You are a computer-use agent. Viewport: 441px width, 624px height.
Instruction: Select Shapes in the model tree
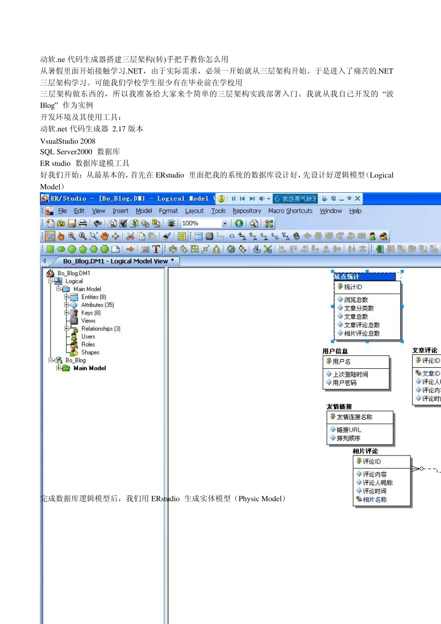[90, 352]
